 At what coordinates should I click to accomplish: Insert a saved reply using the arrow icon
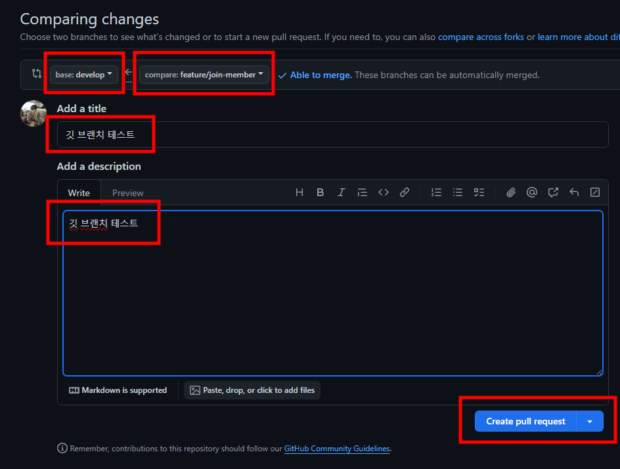pos(574,192)
